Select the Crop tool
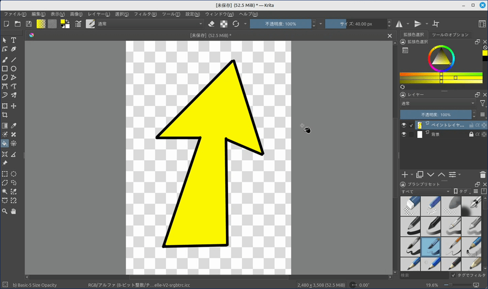Viewport: 488px width, 289px height. click(x=5, y=115)
